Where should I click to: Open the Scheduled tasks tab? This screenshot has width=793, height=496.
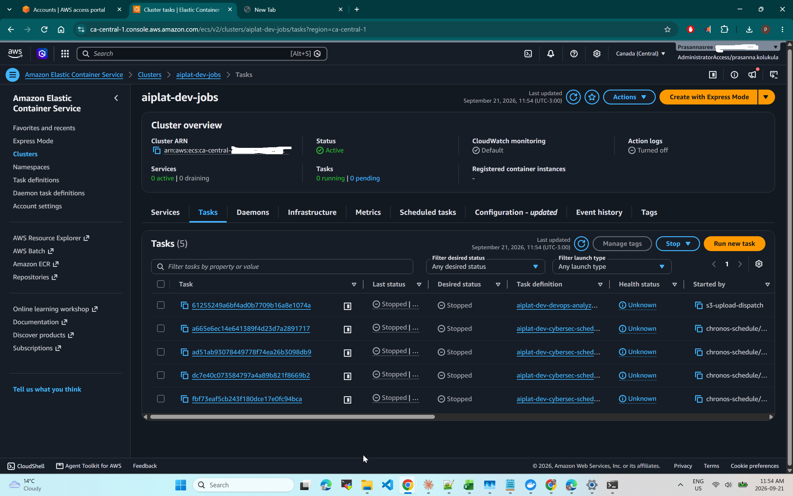[427, 212]
